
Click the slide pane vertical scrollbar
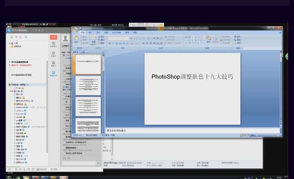pos(281,86)
